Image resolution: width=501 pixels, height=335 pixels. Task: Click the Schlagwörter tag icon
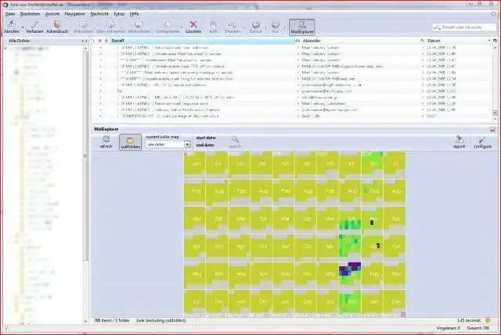(x=167, y=27)
